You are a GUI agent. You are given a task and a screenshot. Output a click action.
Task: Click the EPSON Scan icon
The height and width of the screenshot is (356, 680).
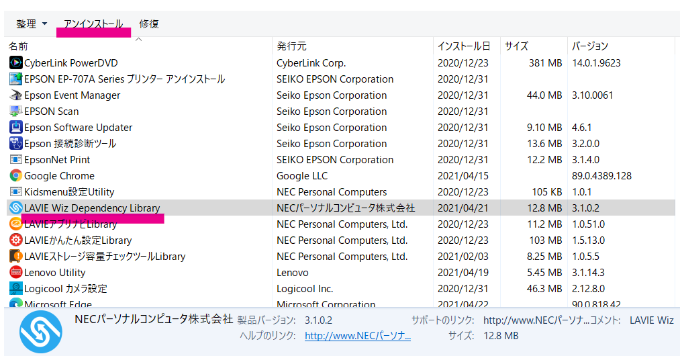15,111
